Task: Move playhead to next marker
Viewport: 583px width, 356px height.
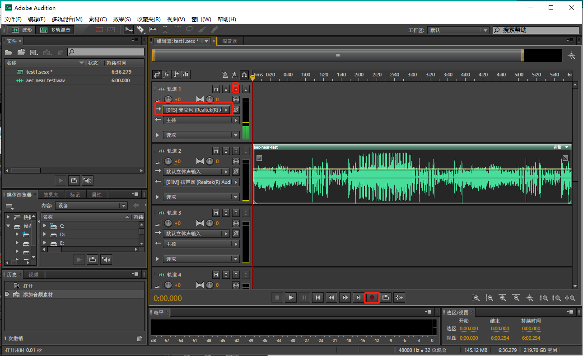Action: click(359, 297)
